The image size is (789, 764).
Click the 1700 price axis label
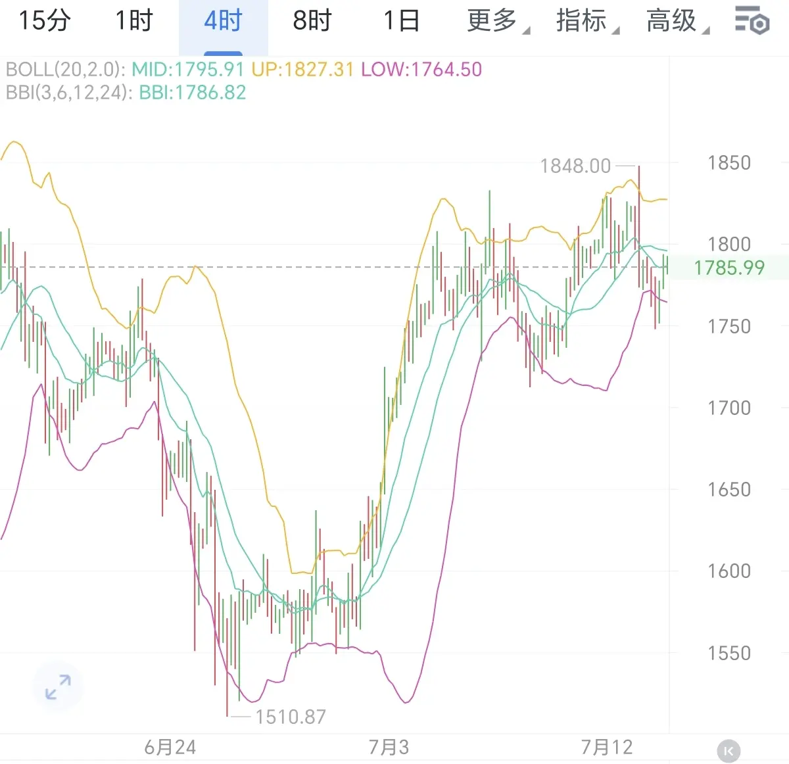[729, 408]
